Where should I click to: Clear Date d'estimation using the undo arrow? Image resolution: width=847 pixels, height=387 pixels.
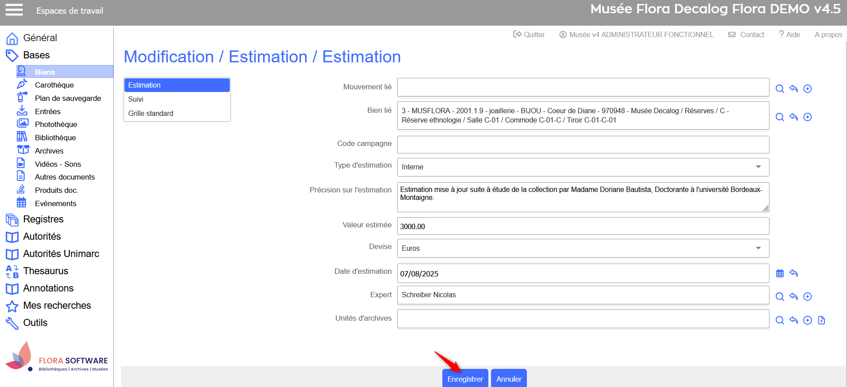793,273
